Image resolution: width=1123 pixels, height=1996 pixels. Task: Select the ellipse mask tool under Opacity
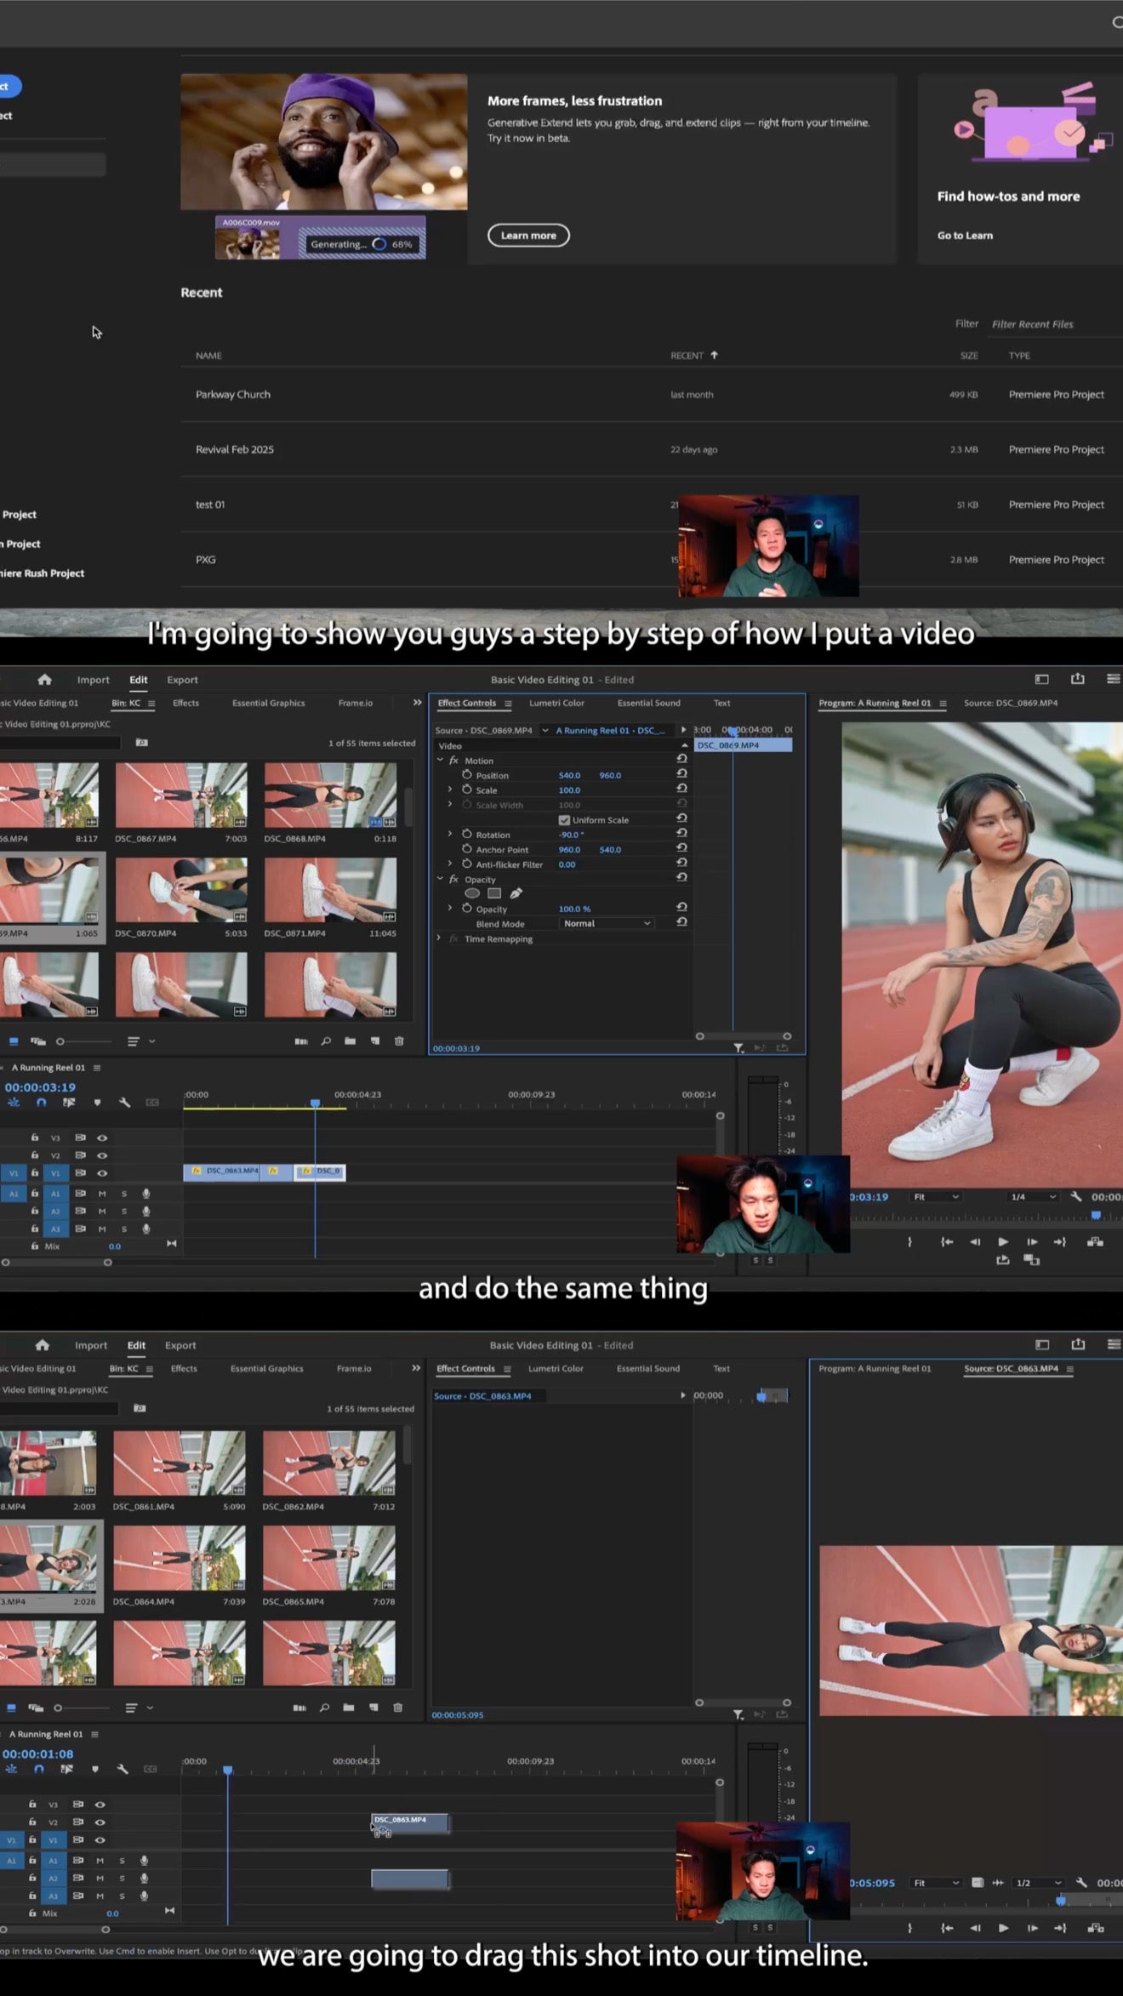coord(472,893)
